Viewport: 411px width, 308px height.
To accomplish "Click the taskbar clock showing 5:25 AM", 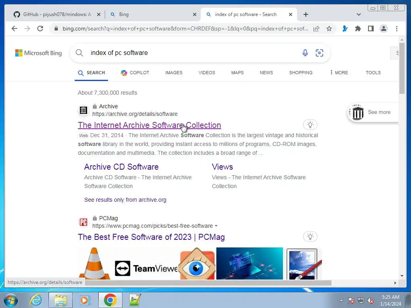I will point(391,300).
